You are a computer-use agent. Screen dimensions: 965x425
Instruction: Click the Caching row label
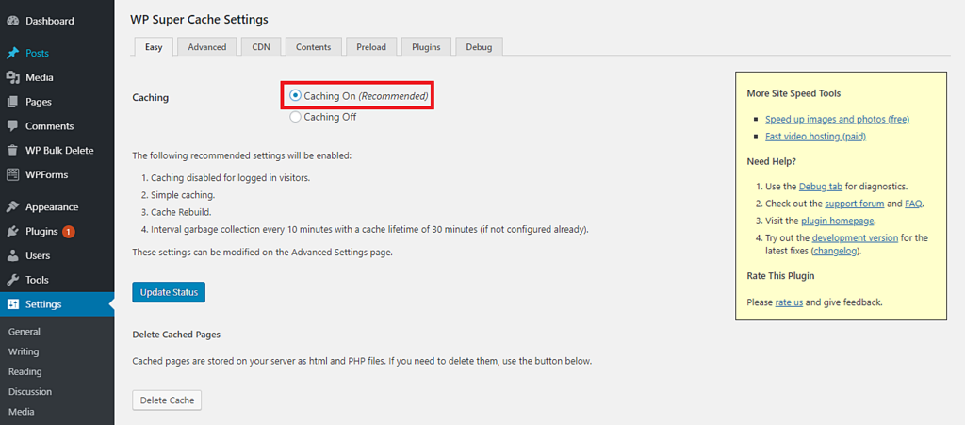coord(151,97)
